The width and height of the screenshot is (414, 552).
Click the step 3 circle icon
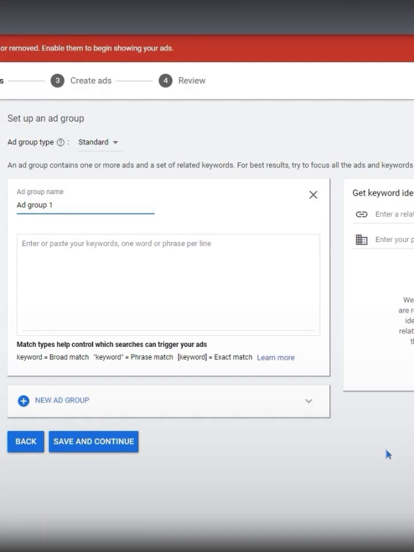(x=58, y=81)
